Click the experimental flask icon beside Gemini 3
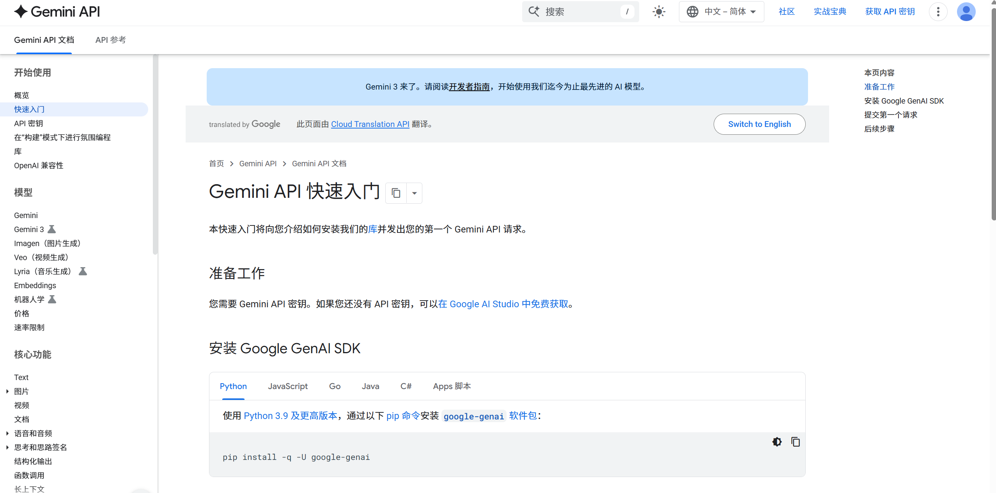996x493 pixels. [x=53, y=229]
